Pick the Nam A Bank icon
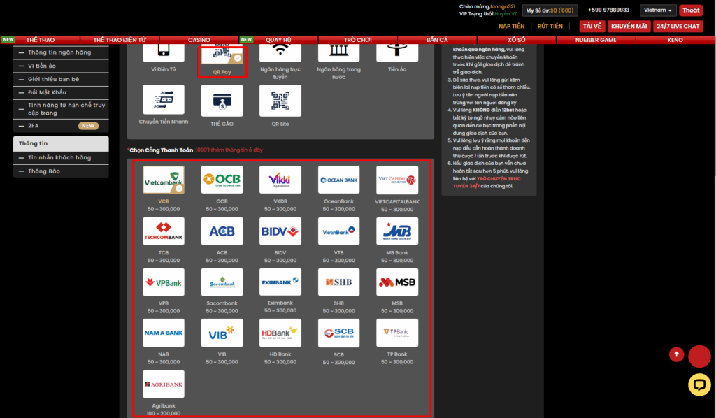Image resolution: width=716 pixels, height=418 pixels. tap(164, 333)
